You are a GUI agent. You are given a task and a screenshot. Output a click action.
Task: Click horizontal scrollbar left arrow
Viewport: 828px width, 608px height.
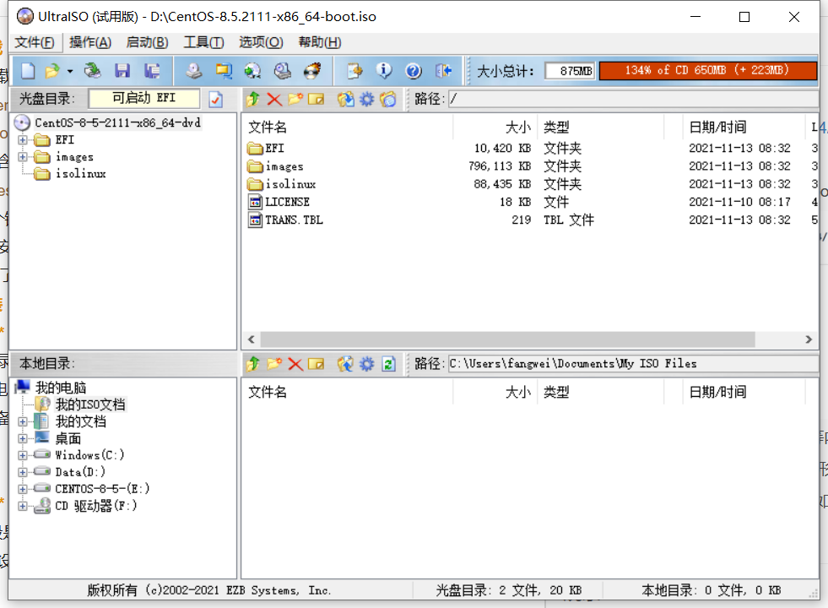pos(252,339)
